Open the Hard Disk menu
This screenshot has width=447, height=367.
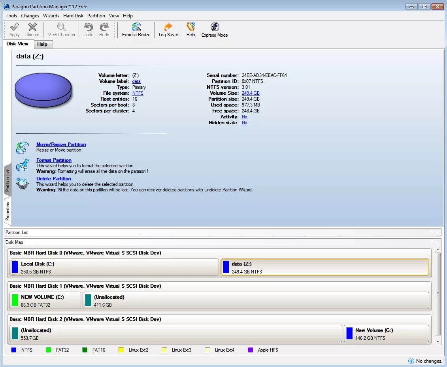pyautogui.click(x=73, y=16)
